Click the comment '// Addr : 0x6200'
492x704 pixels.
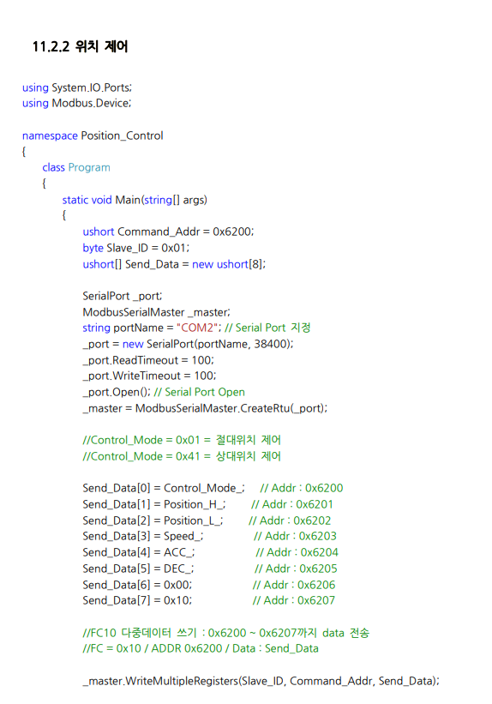(302, 488)
